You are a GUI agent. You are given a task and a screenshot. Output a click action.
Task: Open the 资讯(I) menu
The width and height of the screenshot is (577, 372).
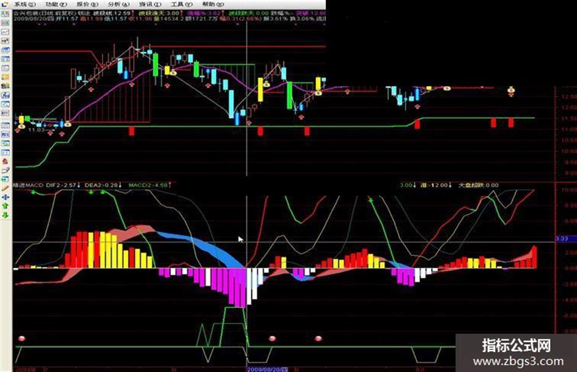(x=150, y=4)
